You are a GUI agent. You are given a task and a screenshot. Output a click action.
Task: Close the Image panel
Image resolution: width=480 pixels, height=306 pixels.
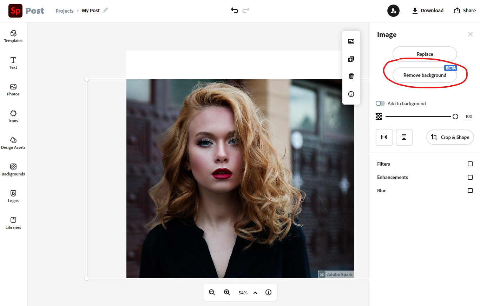click(470, 34)
